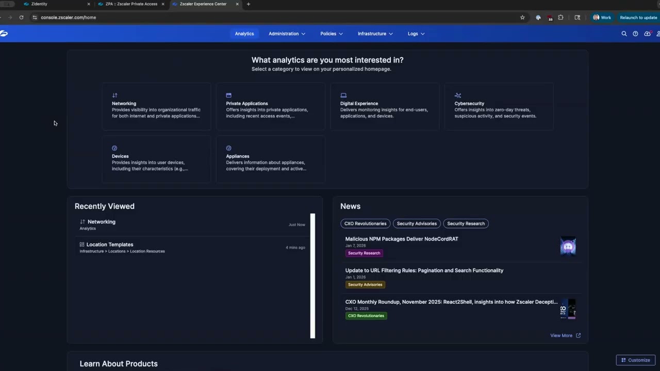The width and height of the screenshot is (660, 371).
Task: Close the Zscaler Experience Center tab
Action: pyautogui.click(x=237, y=4)
